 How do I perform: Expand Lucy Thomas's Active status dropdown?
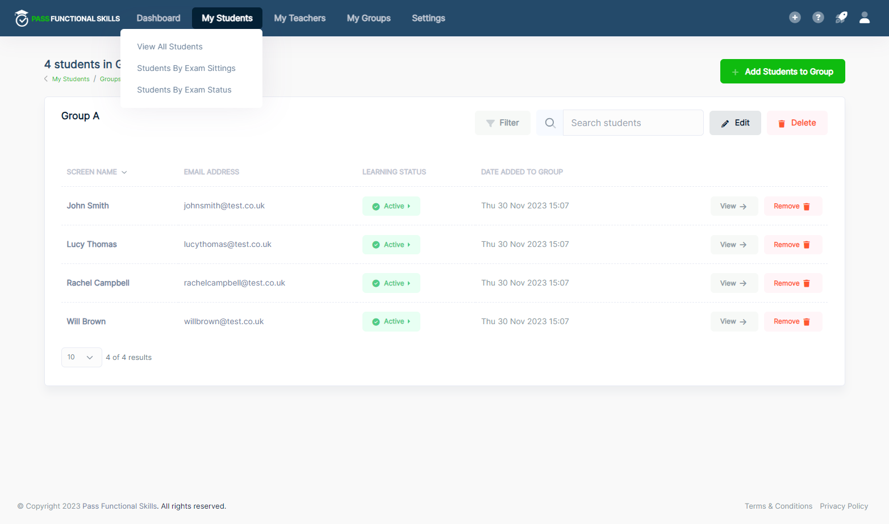click(x=391, y=245)
